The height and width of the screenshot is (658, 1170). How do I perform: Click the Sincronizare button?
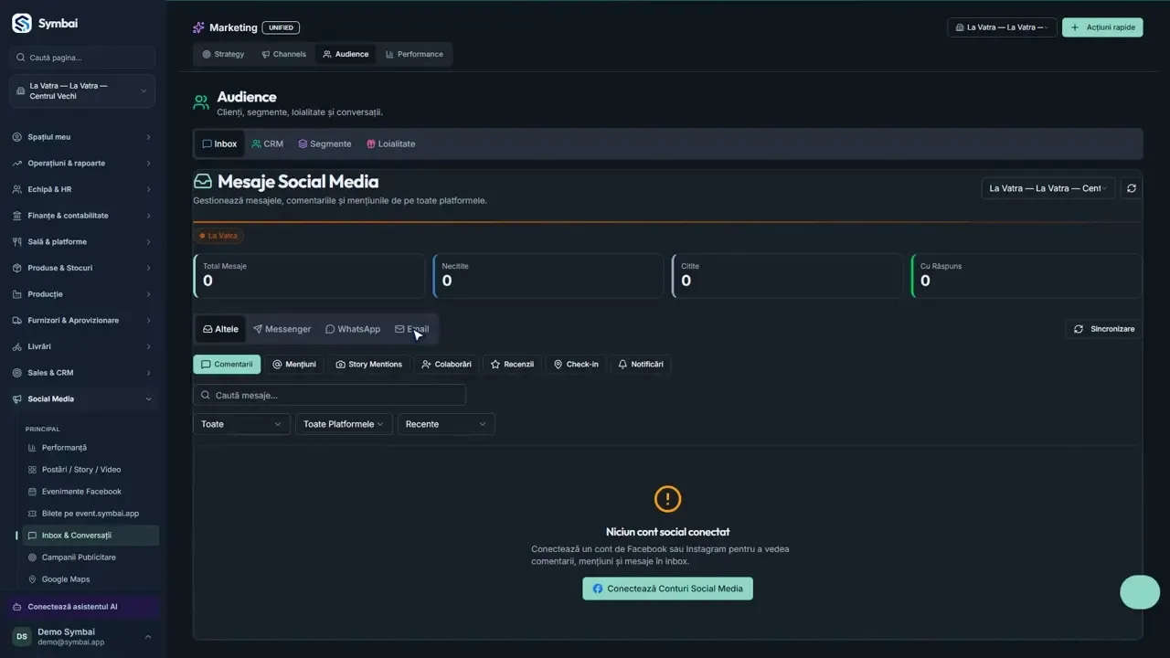click(1104, 329)
